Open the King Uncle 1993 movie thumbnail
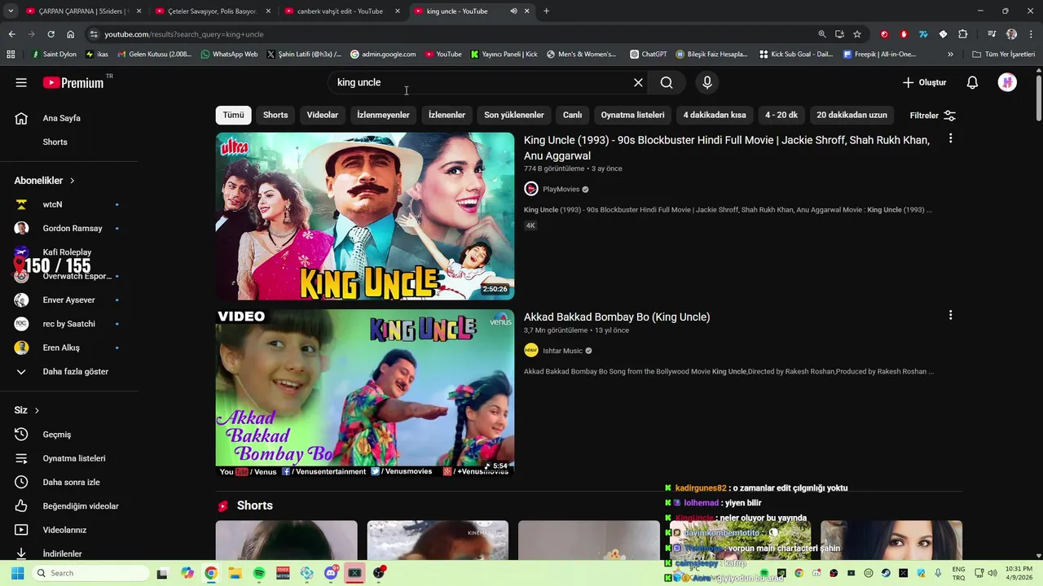Image resolution: width=1043 pixels, height=586 pixels. point(365,216)
